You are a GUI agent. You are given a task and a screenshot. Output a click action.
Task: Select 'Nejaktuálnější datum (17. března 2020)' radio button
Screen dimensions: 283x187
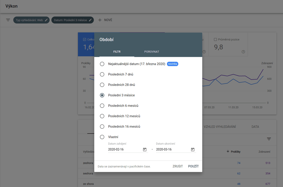[102, 64]
